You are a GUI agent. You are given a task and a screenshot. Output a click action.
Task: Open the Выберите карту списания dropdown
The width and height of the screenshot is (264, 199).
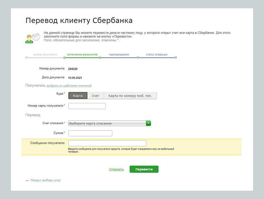(110, 123)
